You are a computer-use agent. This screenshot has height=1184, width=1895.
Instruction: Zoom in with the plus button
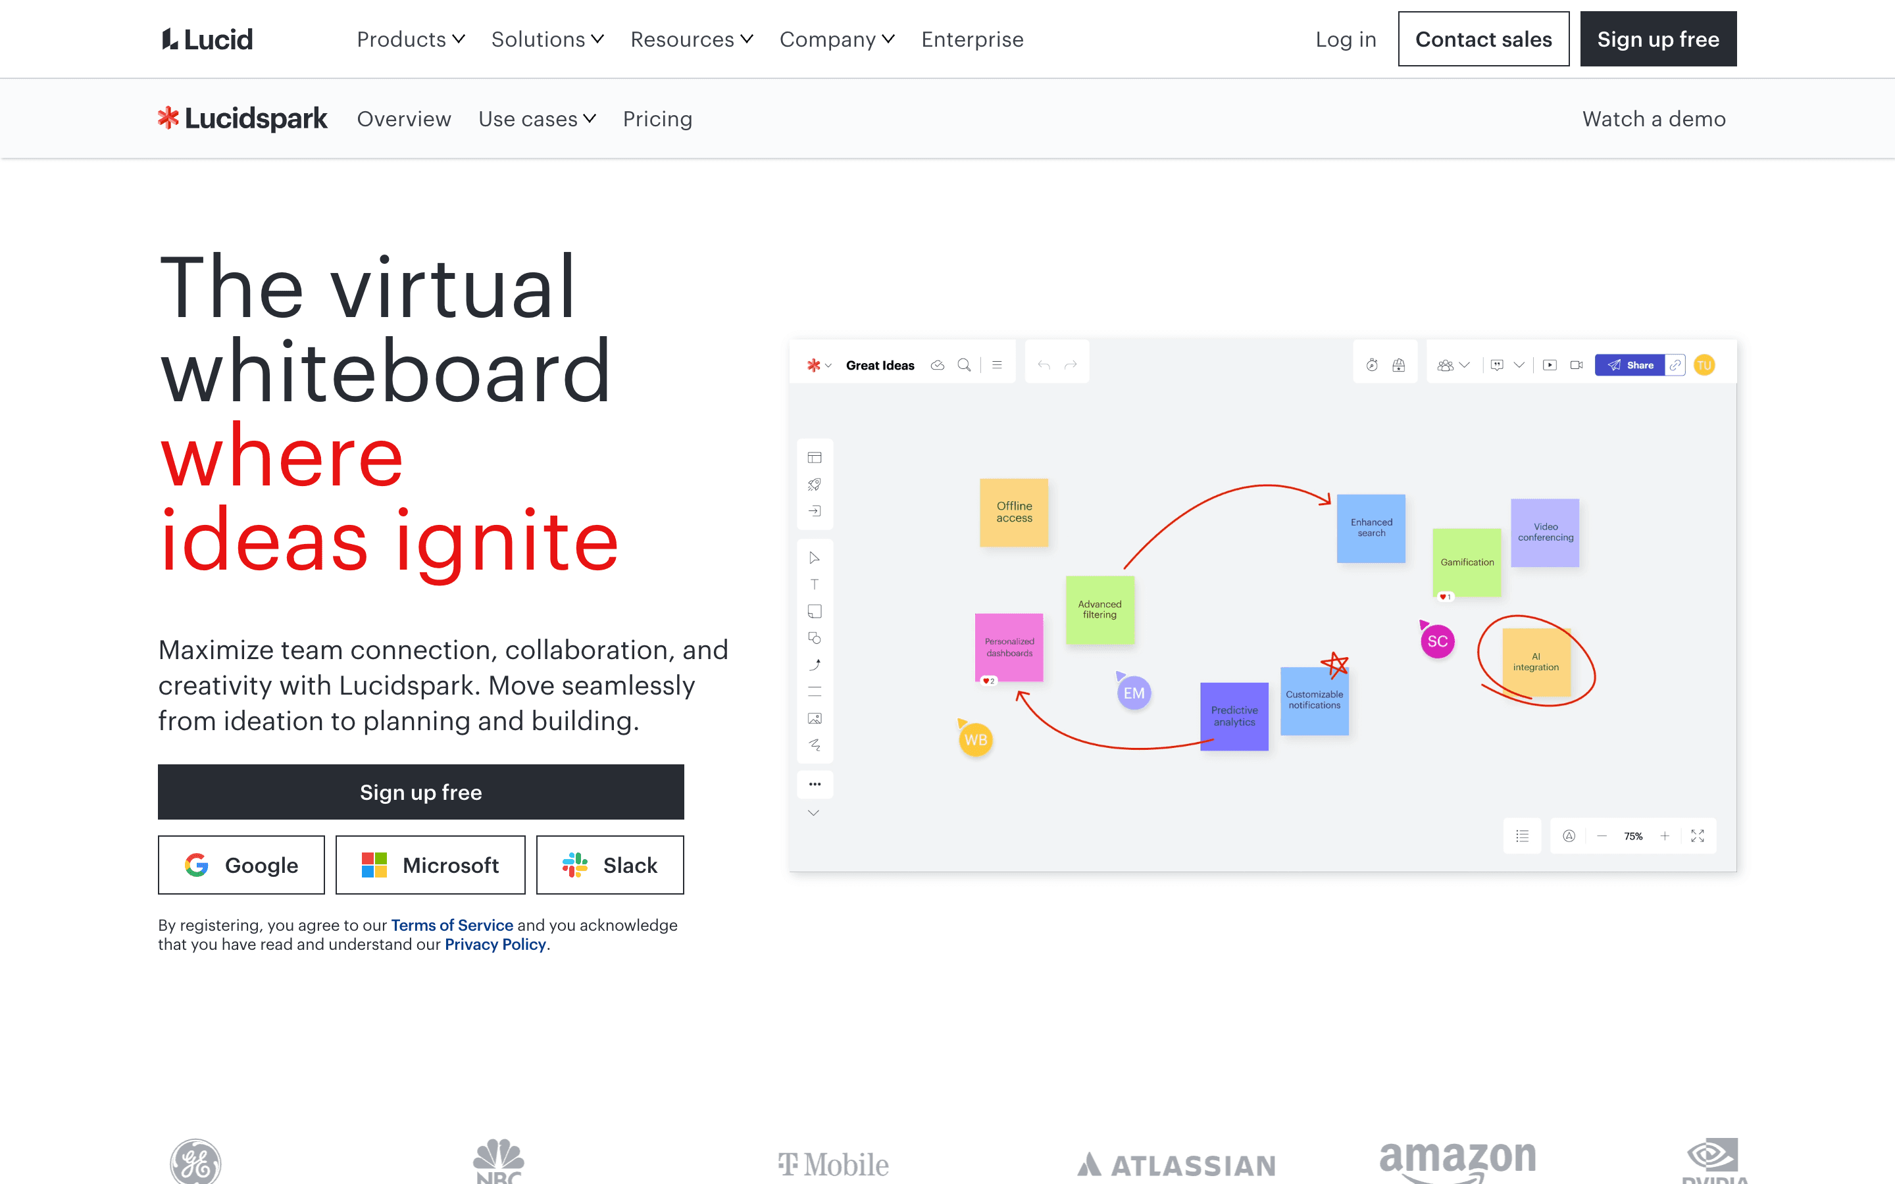point(1665,836)
